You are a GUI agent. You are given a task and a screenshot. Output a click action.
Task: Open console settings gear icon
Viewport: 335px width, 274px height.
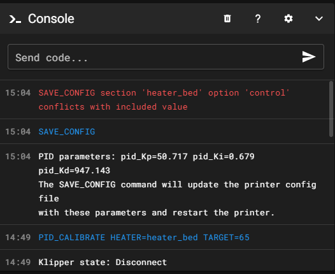(x=289, y=18)
